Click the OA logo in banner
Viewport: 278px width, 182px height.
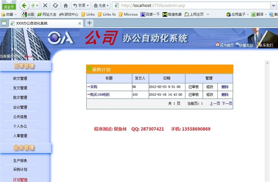[61, 38]
